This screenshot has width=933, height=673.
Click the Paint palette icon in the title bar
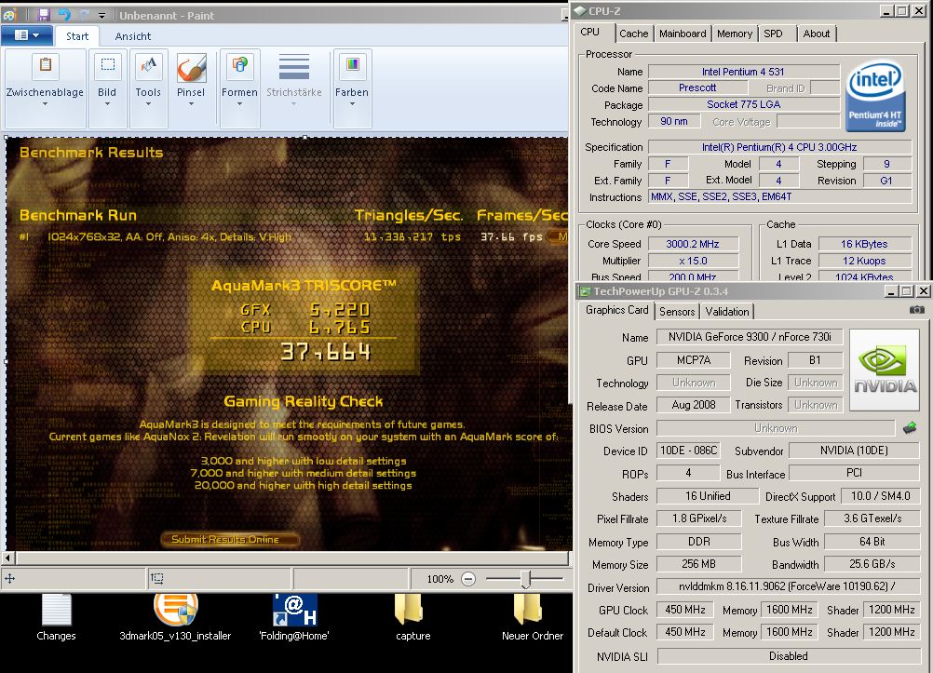tap(9, 15)
